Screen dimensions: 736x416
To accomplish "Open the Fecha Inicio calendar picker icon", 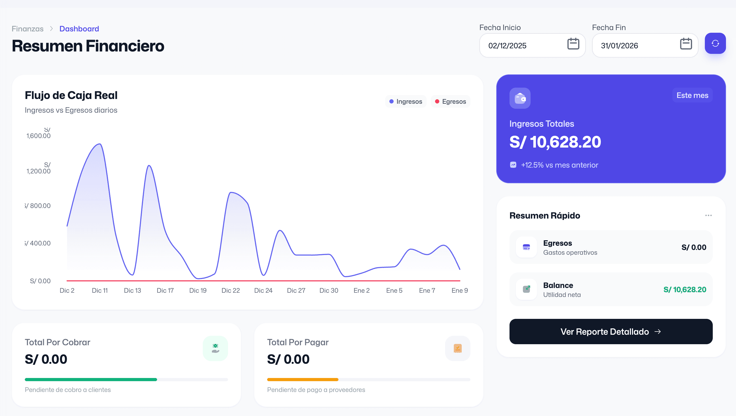I will pyautogui.click(x=573, y=44).
